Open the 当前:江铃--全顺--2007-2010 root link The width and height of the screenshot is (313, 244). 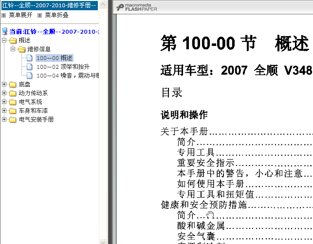54,32
